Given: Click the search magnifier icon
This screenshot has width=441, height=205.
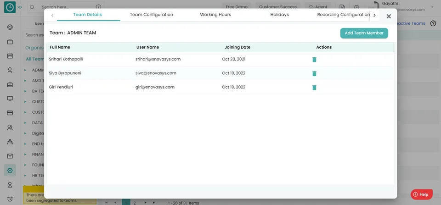Looking at the screenshot, I should coord(32,7).
